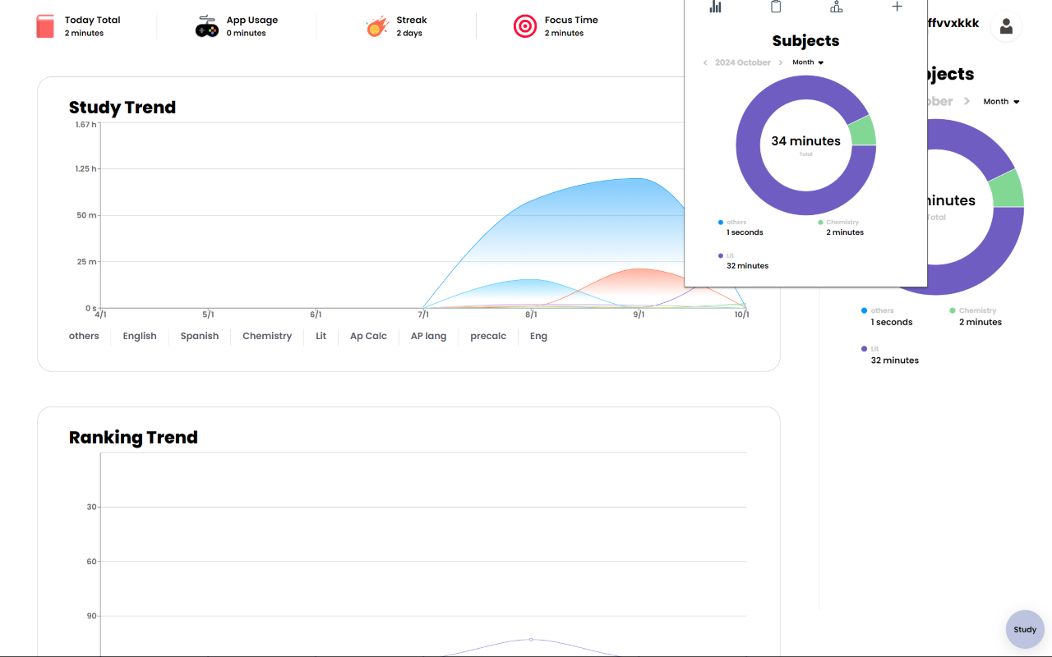This screenshot has height=657, width=1052.
Task: Expand the Month dropdown in right panel
Action: tap(1001, 102)
